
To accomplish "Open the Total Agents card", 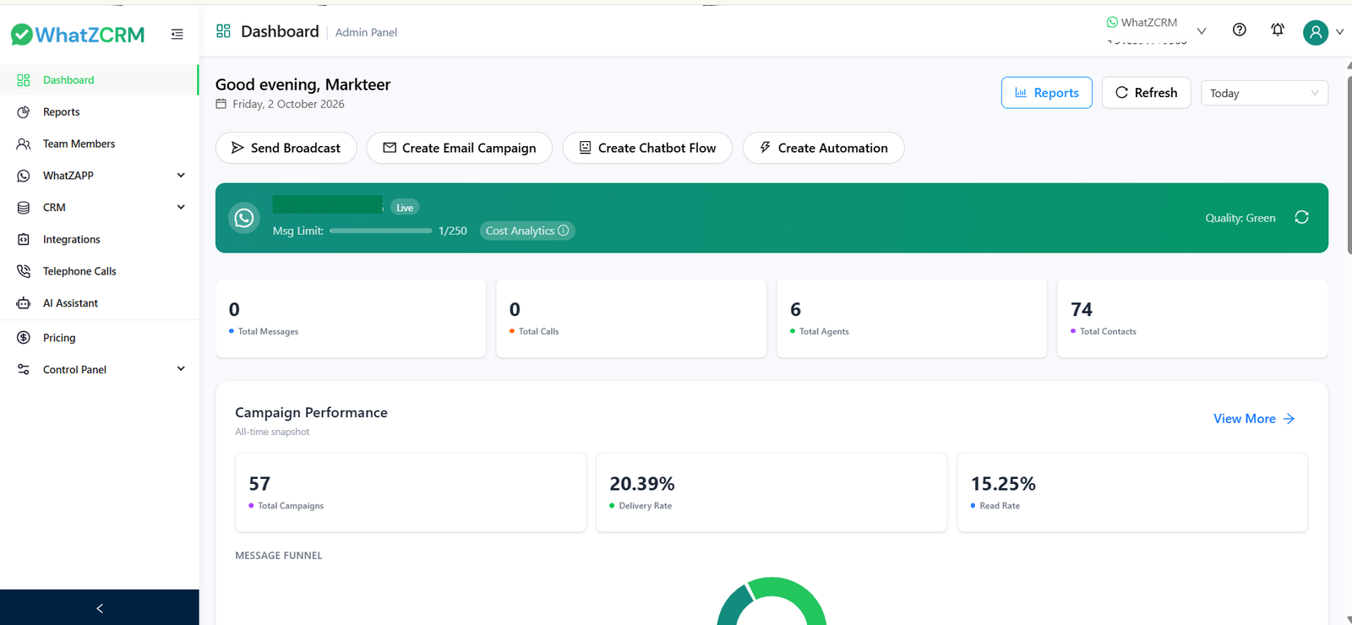I will point(912,318).
